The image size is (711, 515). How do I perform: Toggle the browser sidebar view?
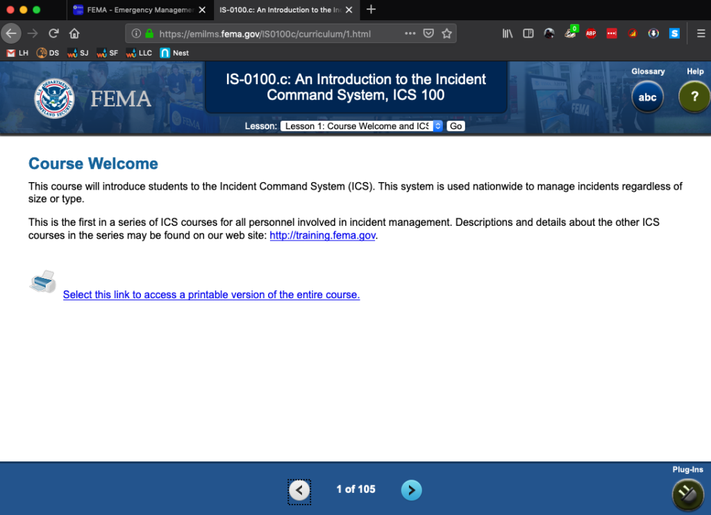point(528,33)
